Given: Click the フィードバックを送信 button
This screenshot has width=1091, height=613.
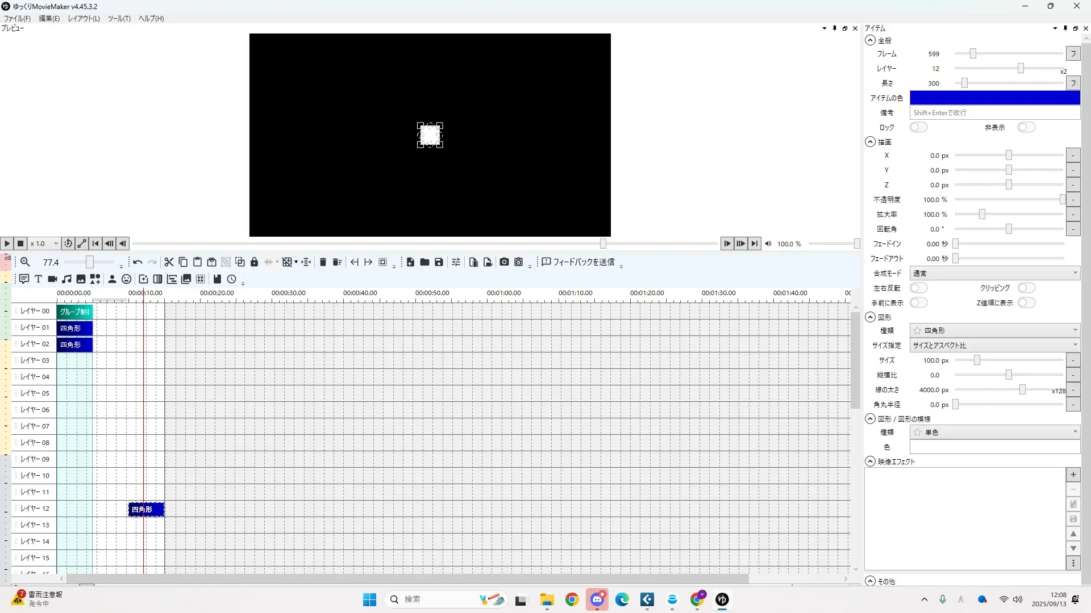Looking at the screenshot, I should click(578, 262).
